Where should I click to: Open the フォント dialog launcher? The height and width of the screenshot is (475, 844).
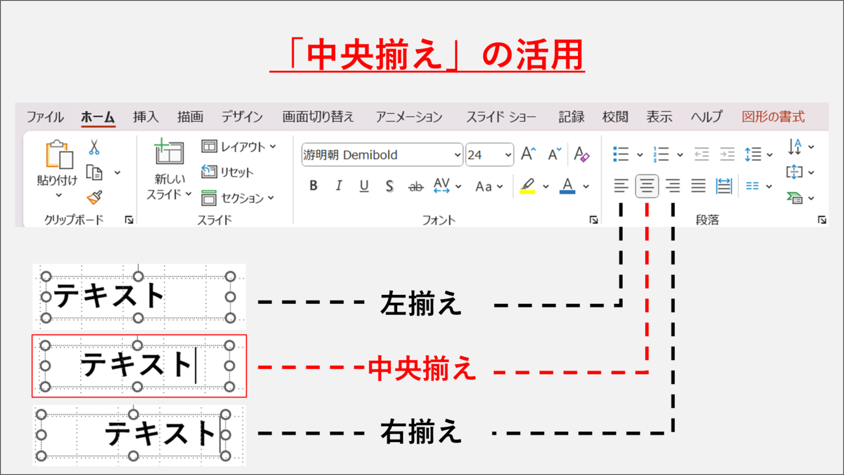tap(593, 220)
